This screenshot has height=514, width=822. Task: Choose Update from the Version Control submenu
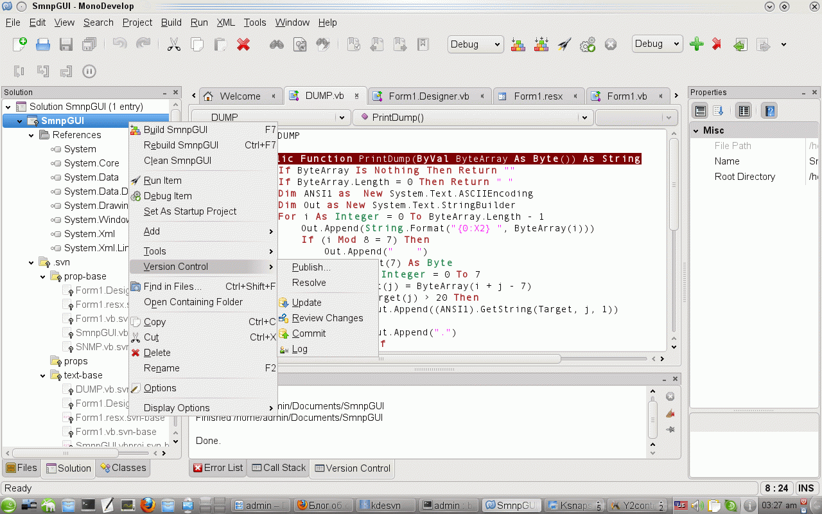click(x=328, y=303)
